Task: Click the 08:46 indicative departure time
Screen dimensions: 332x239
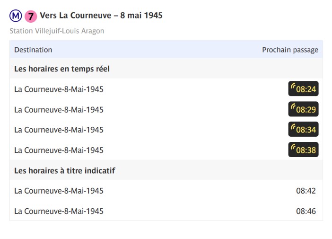Action: tap(306, 211)
